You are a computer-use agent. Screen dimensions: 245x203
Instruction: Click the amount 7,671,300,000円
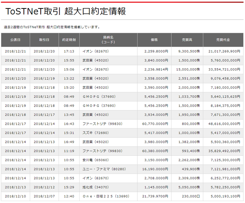coord(225,115)
